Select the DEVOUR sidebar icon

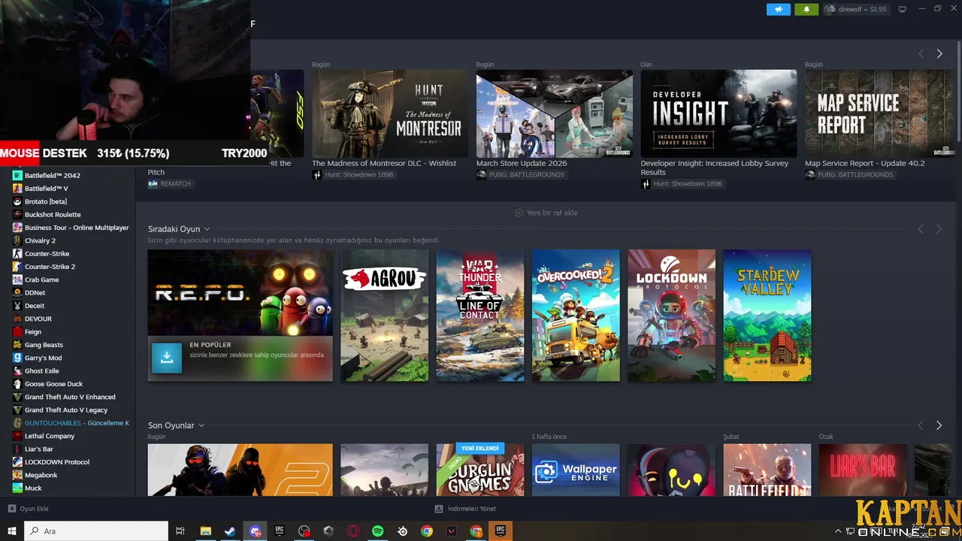pos(17,319)
